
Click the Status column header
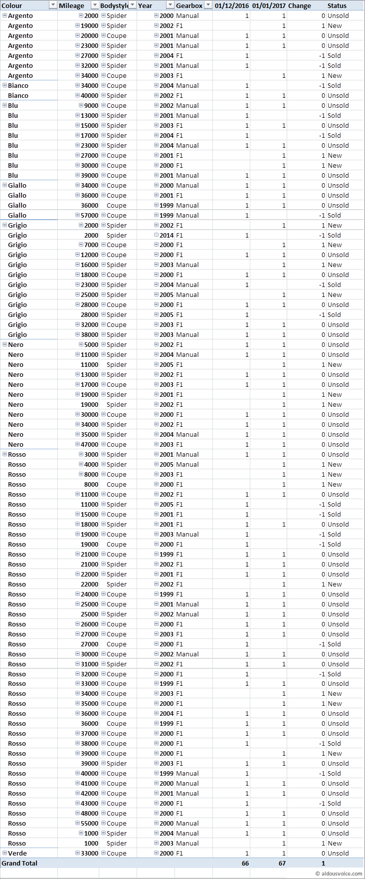point(337,5)
